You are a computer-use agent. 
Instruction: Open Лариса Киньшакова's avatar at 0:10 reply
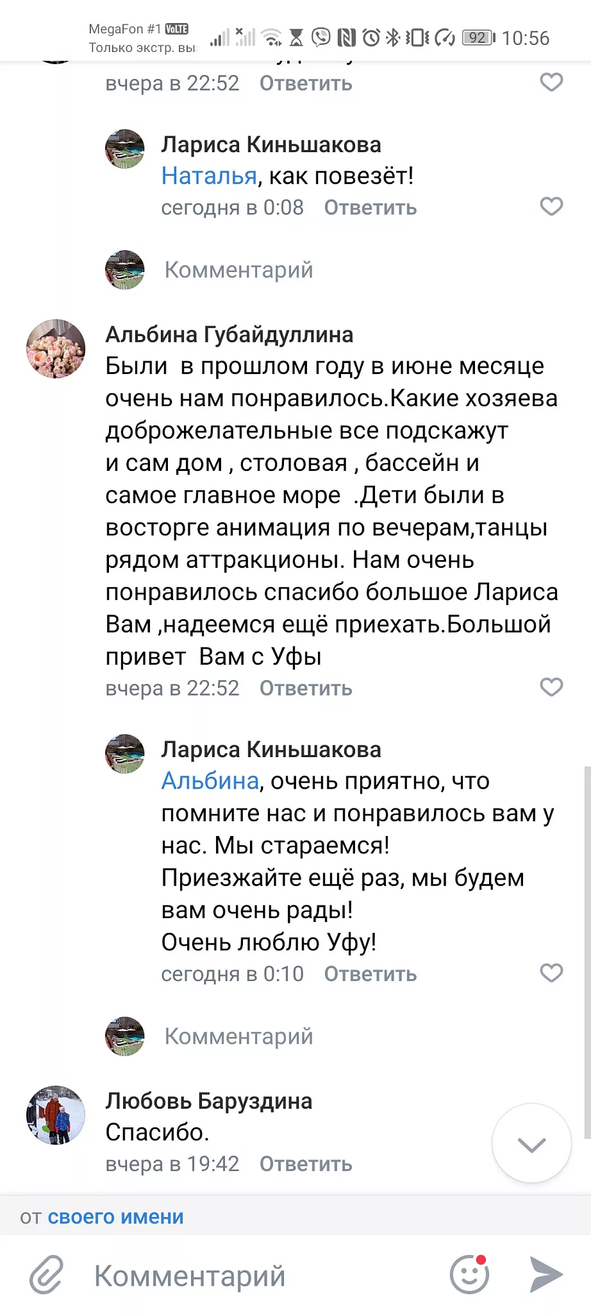[125, 754]
